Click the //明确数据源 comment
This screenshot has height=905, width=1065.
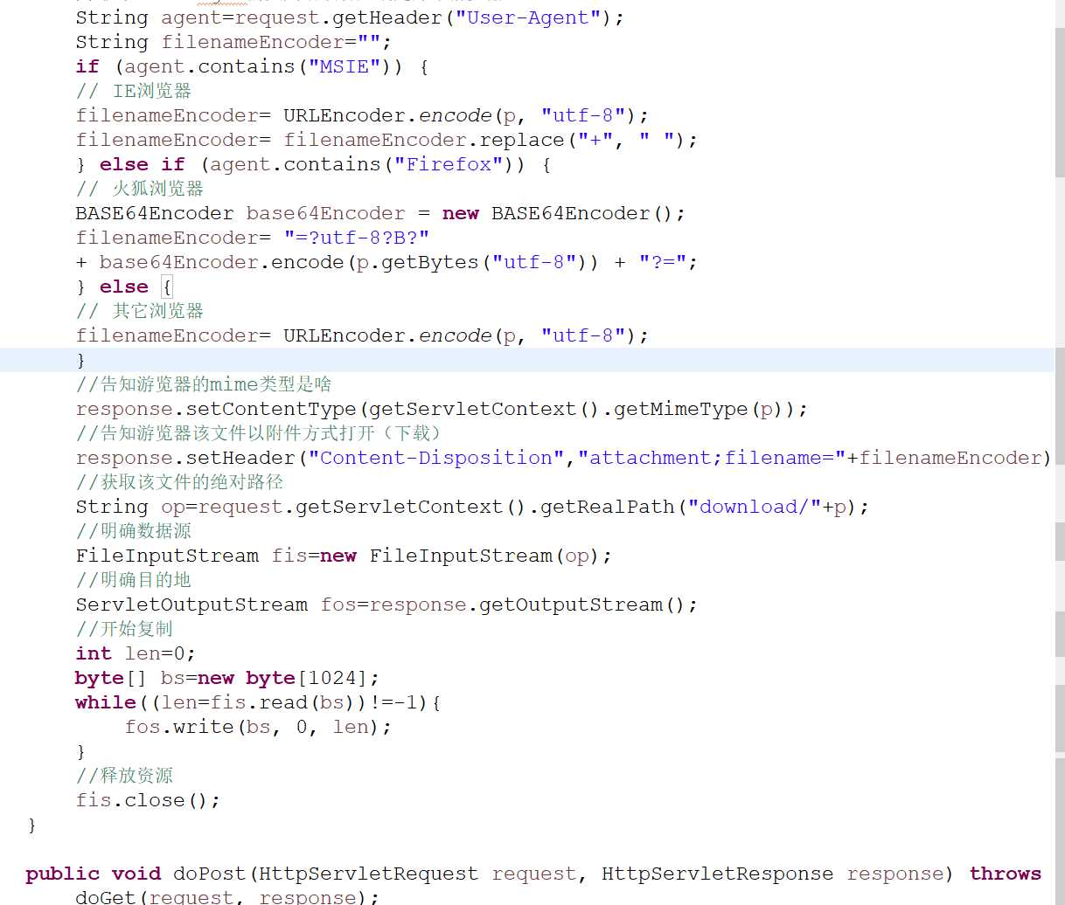tap(133, 531)
